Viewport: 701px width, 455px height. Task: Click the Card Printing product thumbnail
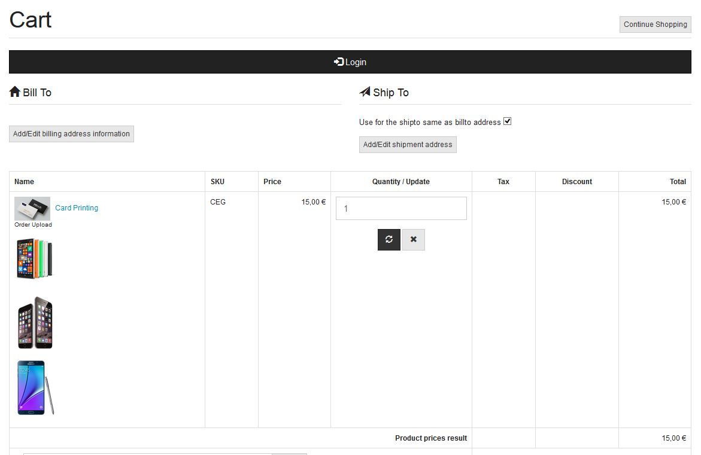(x=32, y=209)
